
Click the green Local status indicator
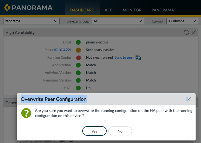coord(78,42)
